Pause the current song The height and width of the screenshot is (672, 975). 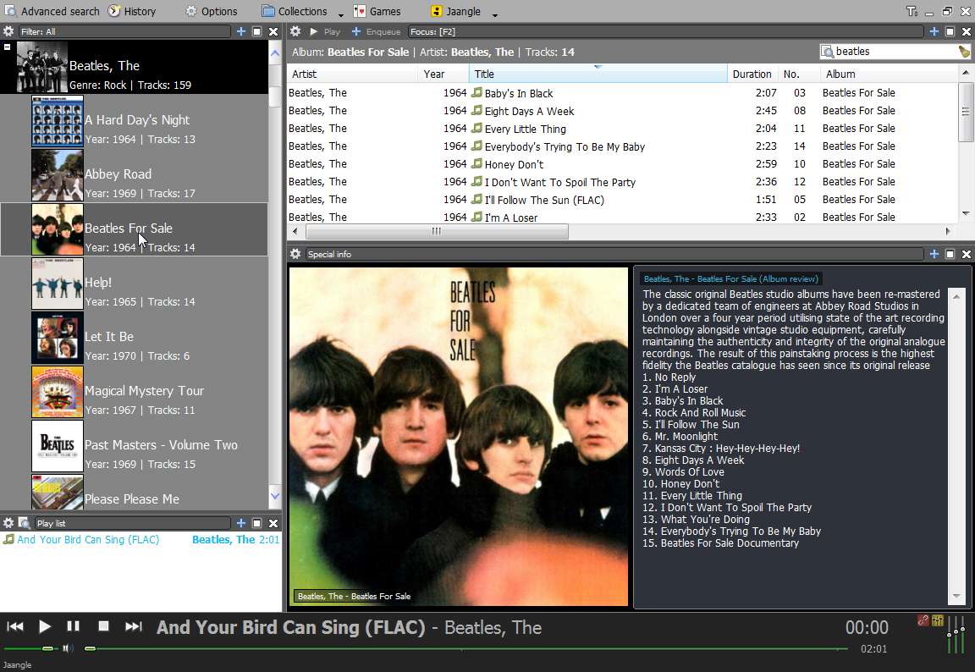coord(73,626)
